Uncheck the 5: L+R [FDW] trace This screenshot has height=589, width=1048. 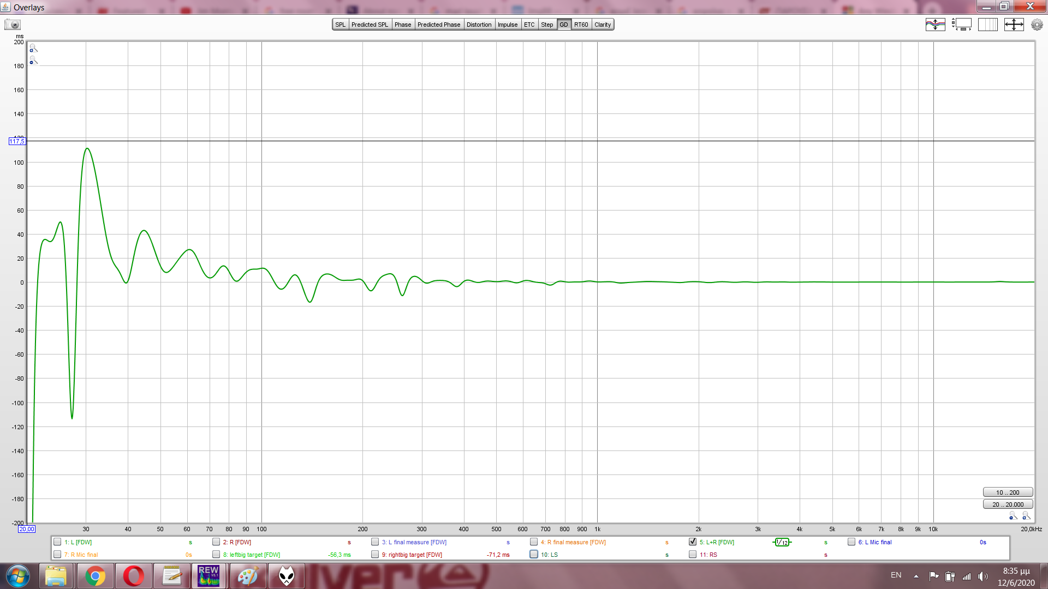pyautogui.click(x=693, y=542)
